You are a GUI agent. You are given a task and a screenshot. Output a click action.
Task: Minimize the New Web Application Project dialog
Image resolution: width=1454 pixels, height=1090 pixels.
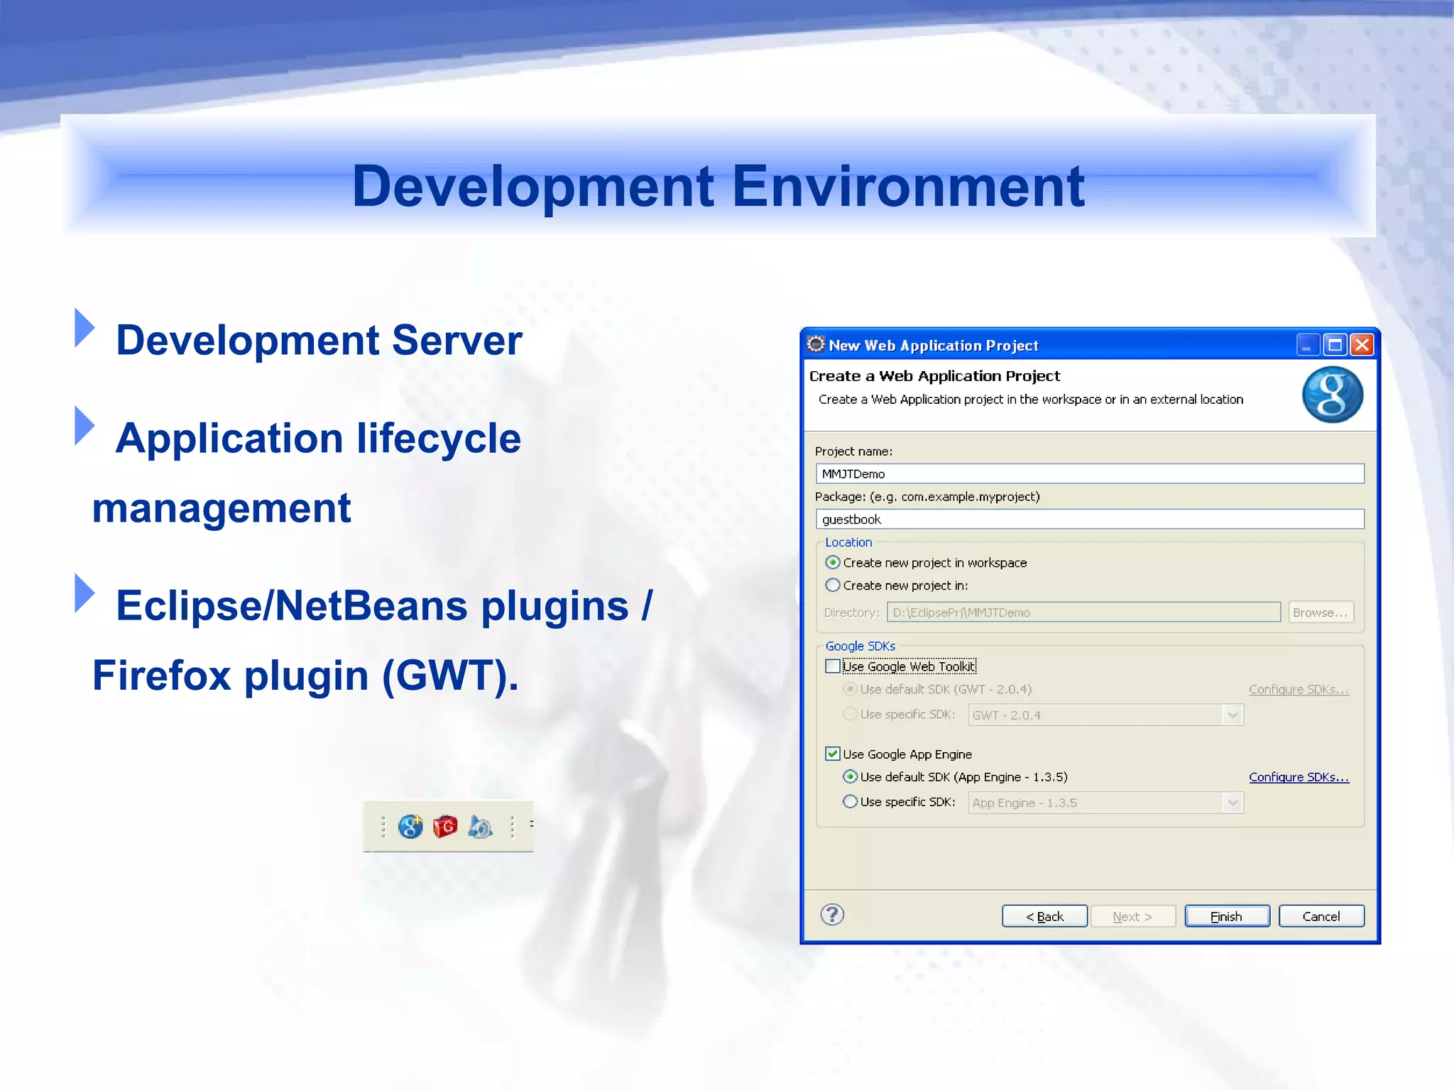1308,345
